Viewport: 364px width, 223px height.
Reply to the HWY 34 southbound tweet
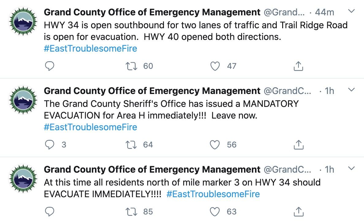point(49,66)
